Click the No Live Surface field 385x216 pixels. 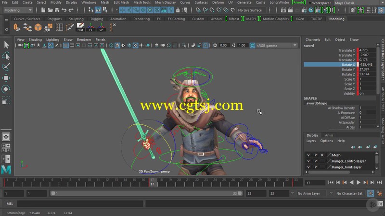252,10
